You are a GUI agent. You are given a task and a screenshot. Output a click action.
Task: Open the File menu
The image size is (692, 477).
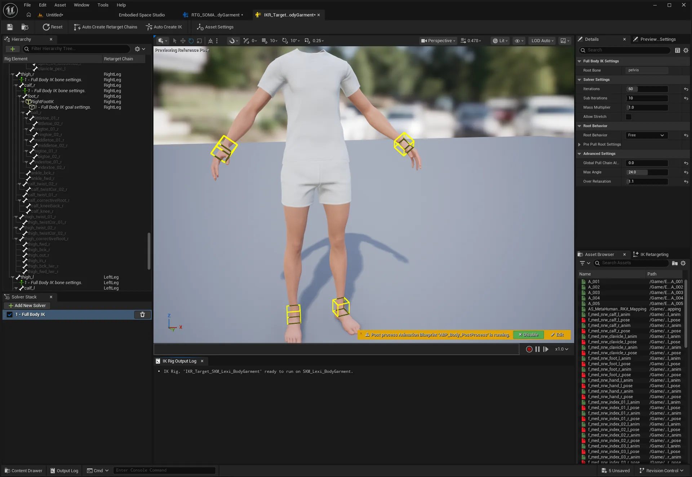pyautogui.click(x=27, y=5)
